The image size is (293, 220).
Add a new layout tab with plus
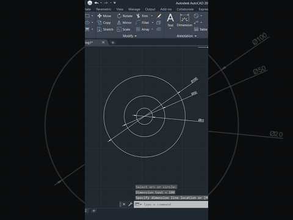pyautogui.click(x=94, y=211)
